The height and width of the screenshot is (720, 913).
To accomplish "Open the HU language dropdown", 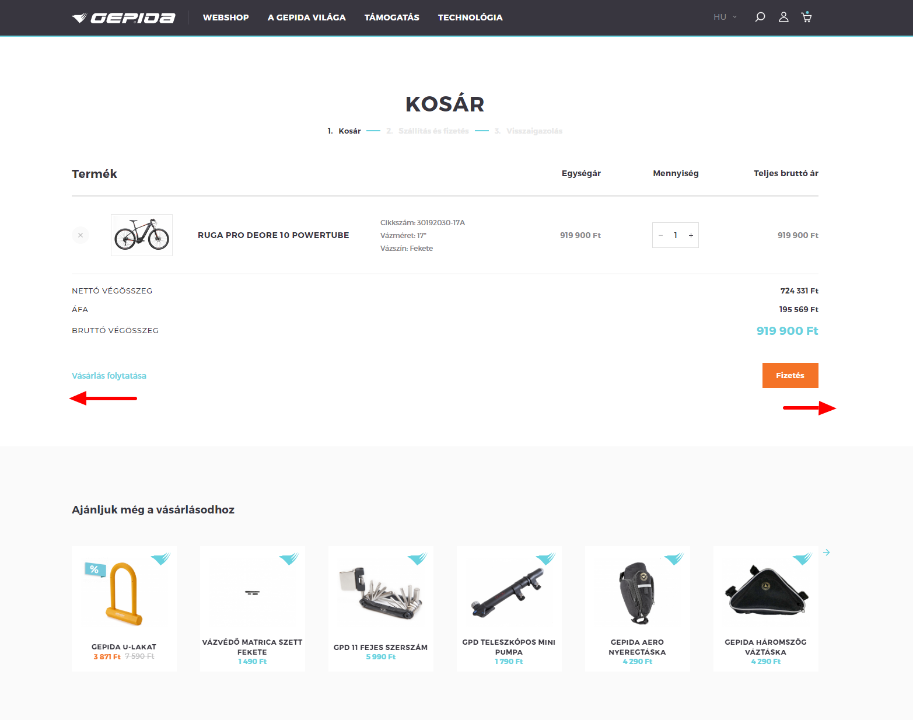I will (725, 17).
